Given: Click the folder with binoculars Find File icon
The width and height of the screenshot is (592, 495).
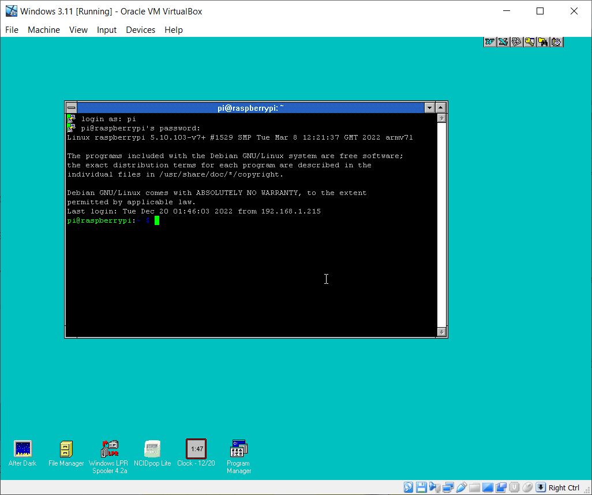Looking at the screenshot, I should [x=543, y=42].
